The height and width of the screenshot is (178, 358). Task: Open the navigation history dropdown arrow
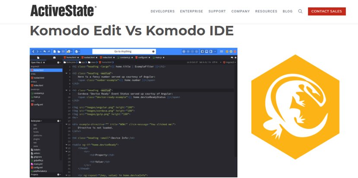coord(41,52)
